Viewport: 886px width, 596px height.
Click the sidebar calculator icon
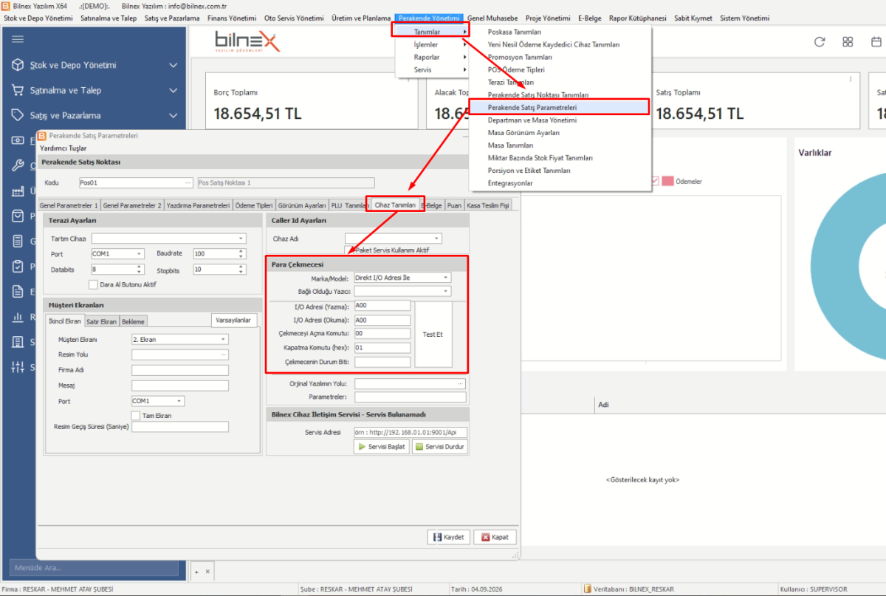(18, 241)
